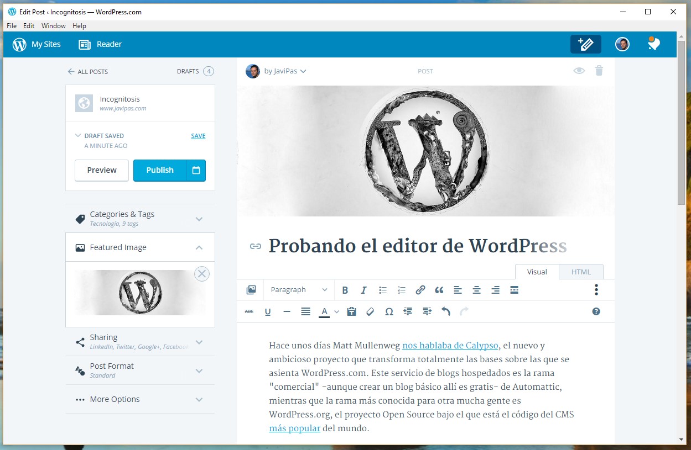Image resolution: width=691 pixels, height=450 pixels.
Task: Align text left
Action: [x=458, y=290]
